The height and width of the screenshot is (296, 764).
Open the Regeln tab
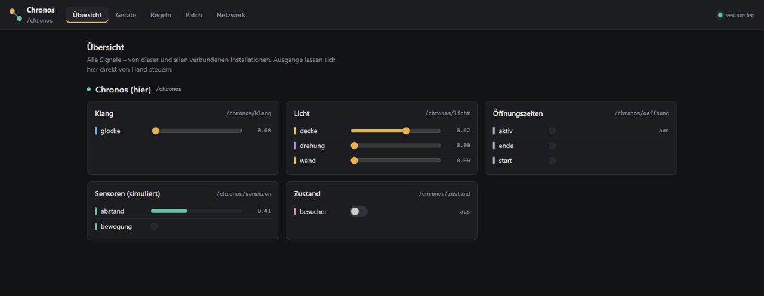(161, 15)
